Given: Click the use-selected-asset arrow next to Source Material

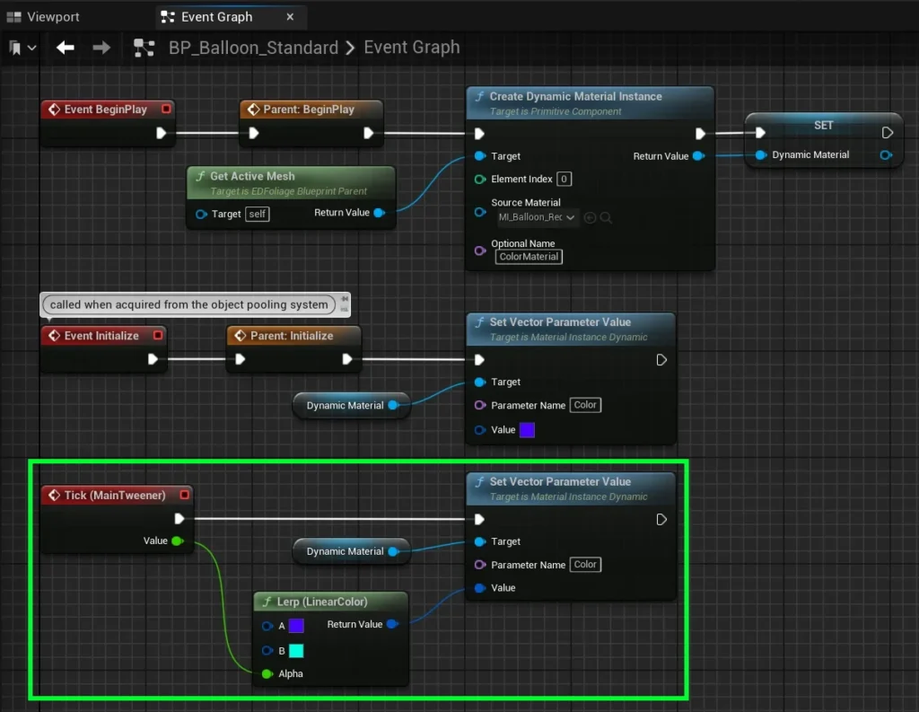Looking at the screenshot, I should point(590,217).
